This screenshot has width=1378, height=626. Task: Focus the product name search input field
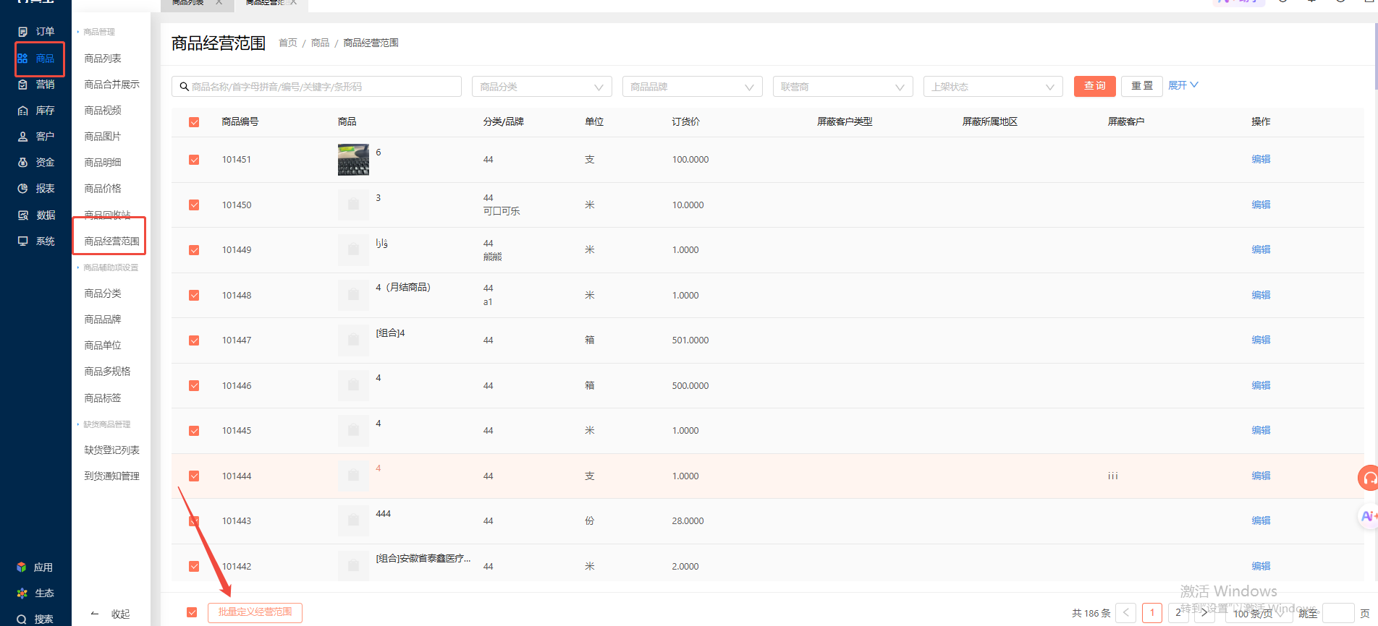[316, 87]
